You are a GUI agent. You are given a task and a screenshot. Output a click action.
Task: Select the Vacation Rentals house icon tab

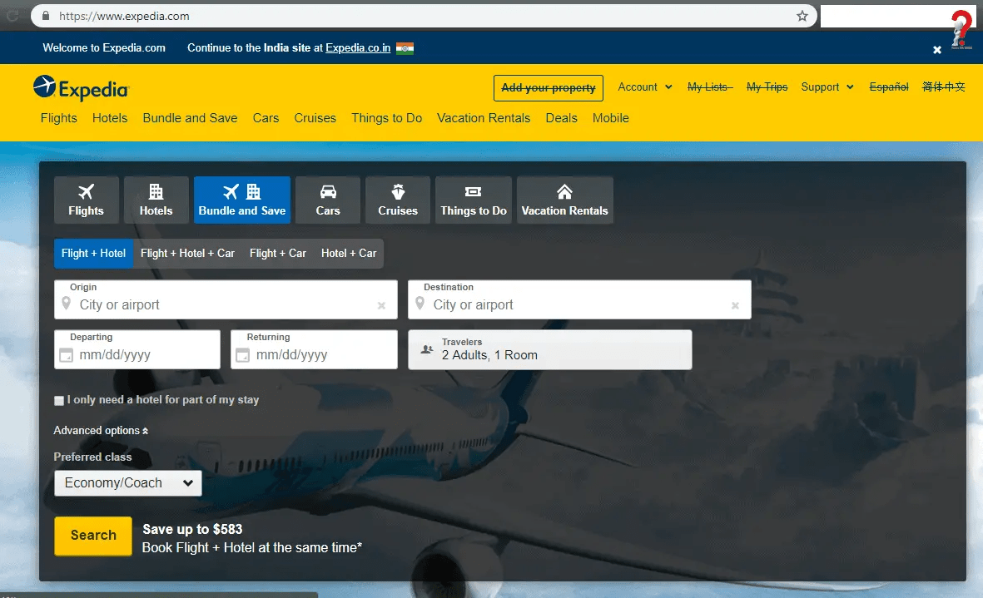coord(564,191)
